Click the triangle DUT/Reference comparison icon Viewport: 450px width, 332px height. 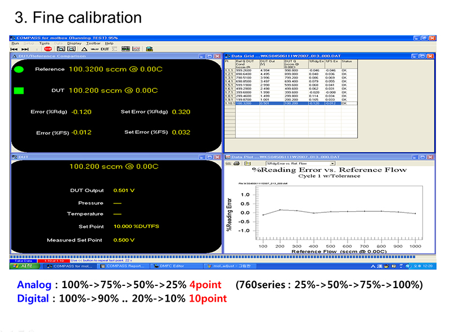tap(84, 49)
